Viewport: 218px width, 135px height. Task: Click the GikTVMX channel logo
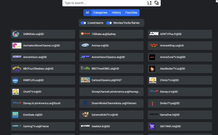click(x=152, y=126)
